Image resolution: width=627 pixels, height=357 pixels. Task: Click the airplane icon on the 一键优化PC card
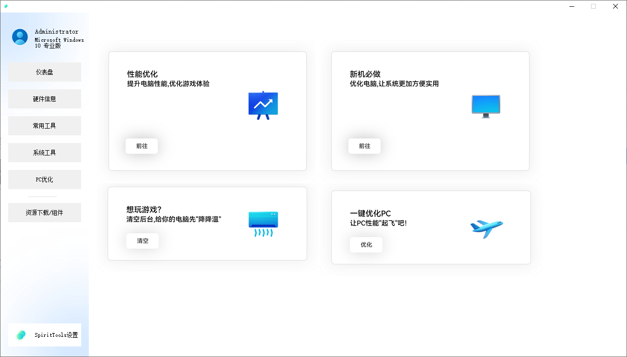coord(486,229)
